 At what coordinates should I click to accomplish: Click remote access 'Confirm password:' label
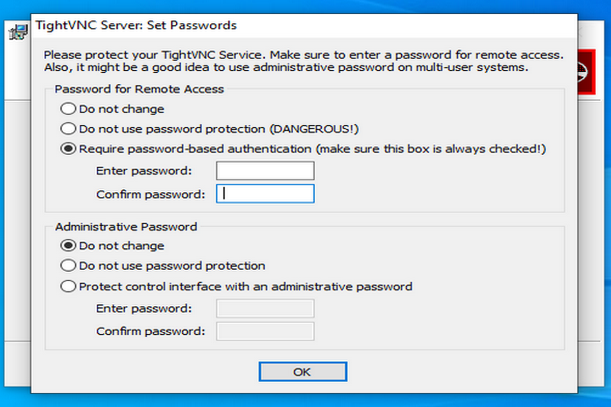pos(150,194)
